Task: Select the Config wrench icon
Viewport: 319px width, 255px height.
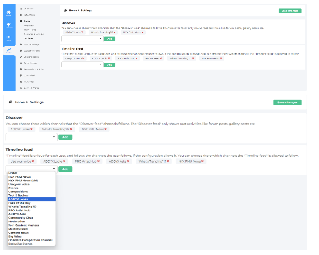Action: [8, 50]
